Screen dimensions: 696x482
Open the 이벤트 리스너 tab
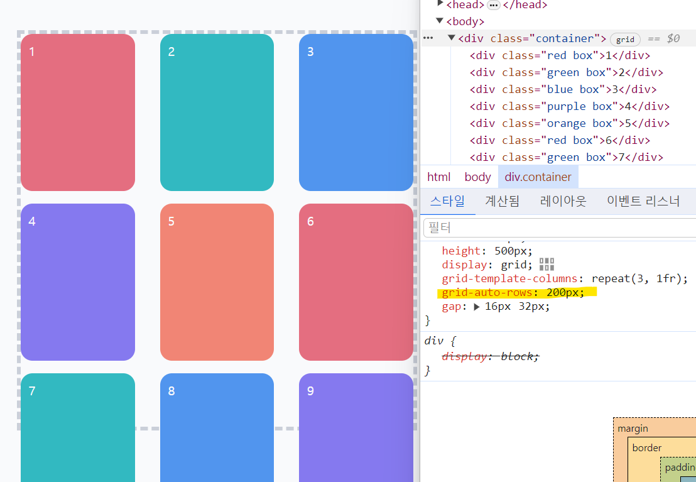643,201
